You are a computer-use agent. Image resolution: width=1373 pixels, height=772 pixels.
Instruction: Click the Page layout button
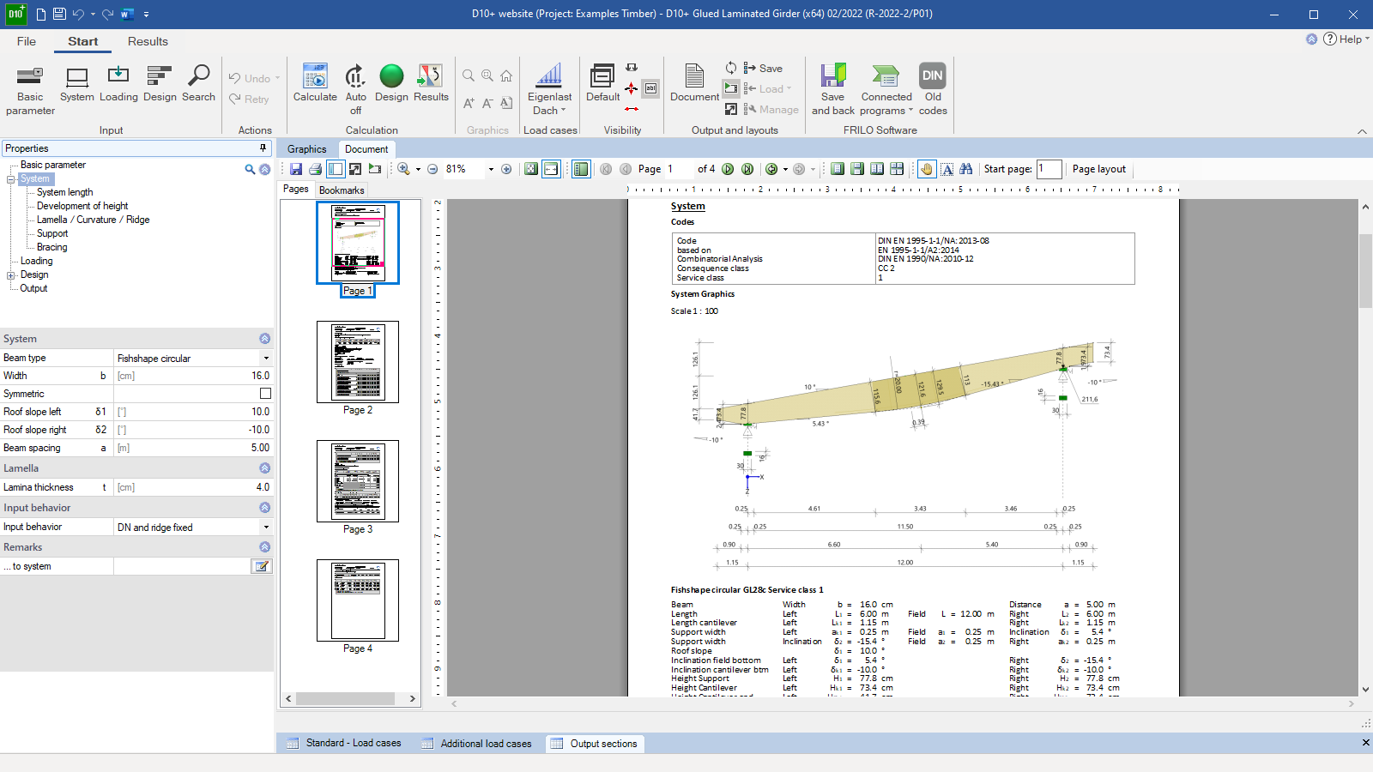pos(1098,169)
